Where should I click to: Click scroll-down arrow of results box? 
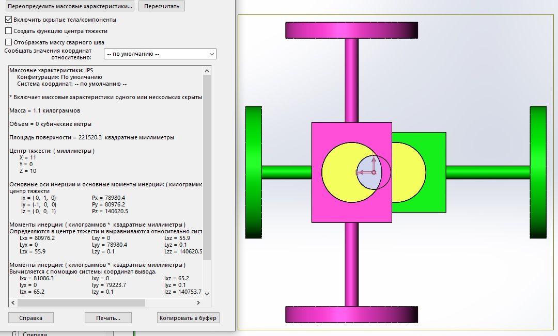tap(207, 293)
